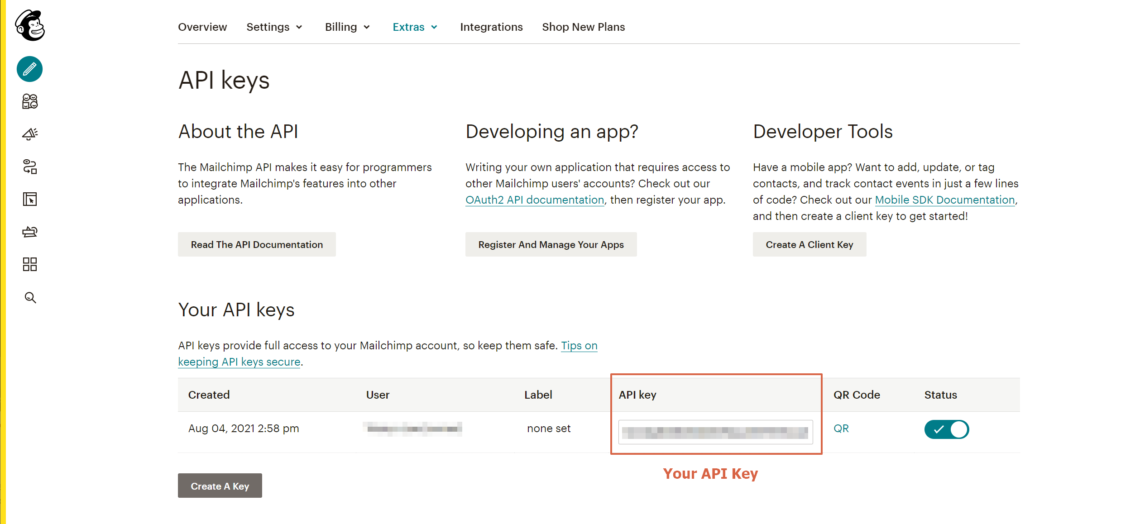The width and height of the screenshot is (1140, 524).
Task: Click the Created column header
Action: click(209, 395)
